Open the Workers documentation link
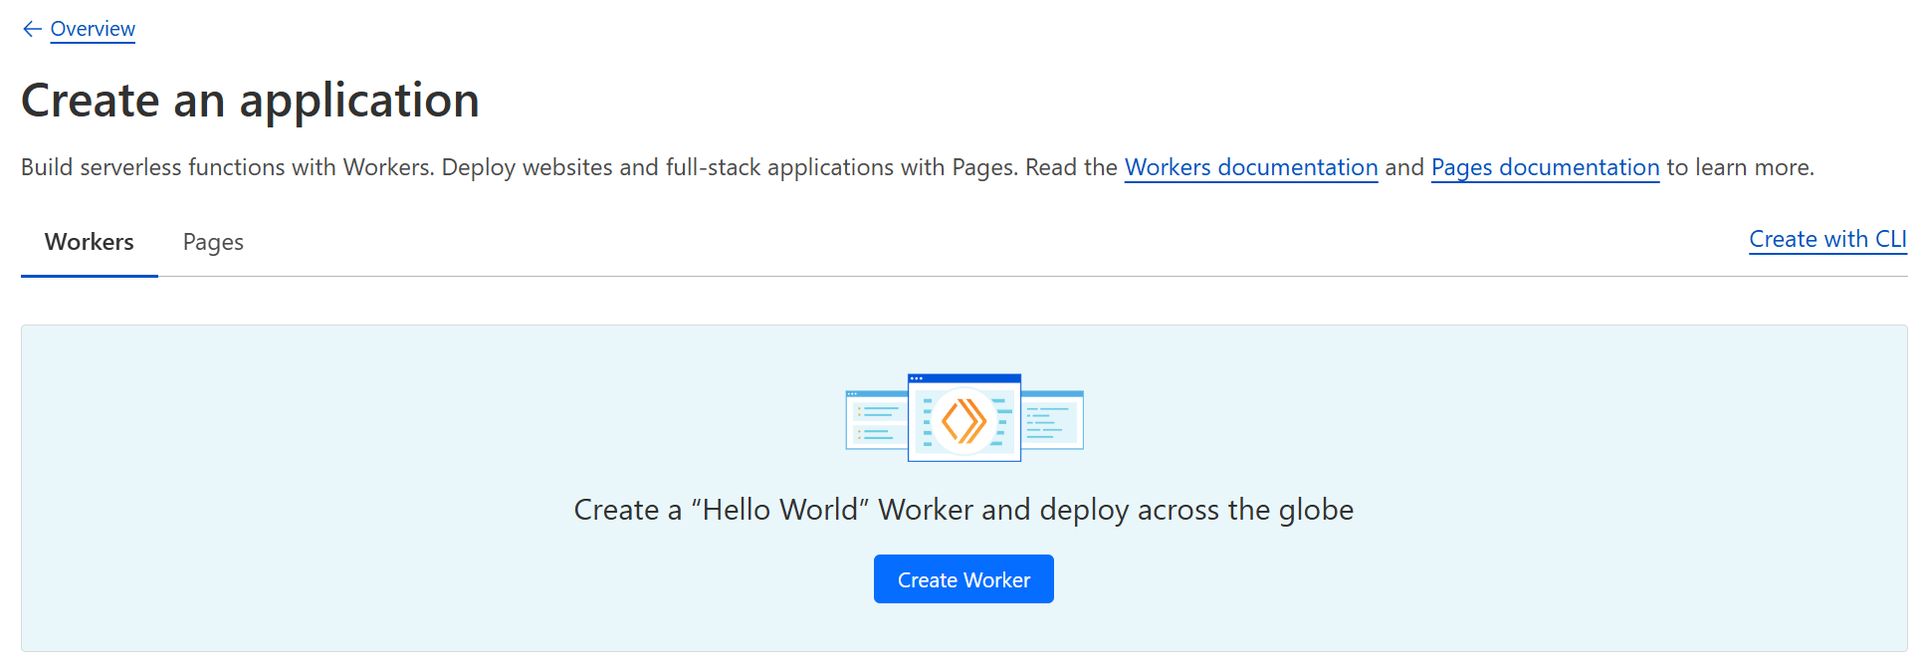This screenshot has height=672, width=1926. click(1250, 167)
